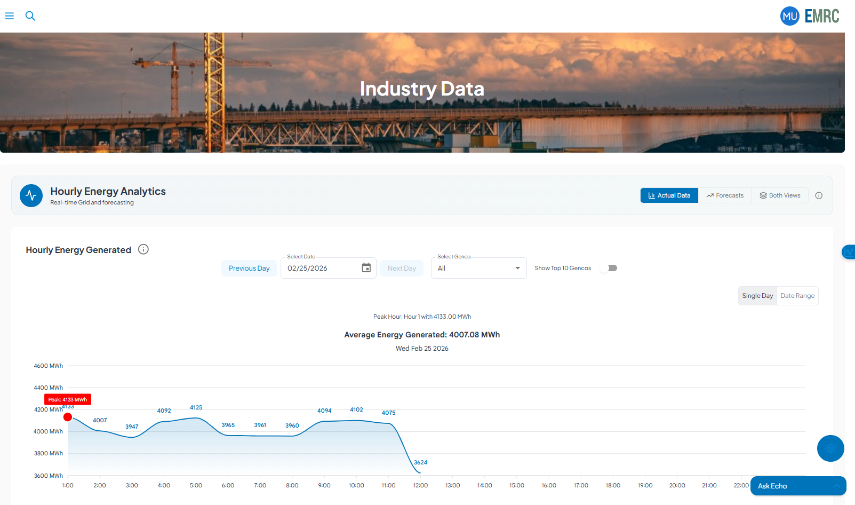The width and height of the screenshot is (855, 505).
Task: Click the layers icon in Both Views
Action: tap(763, 195)
